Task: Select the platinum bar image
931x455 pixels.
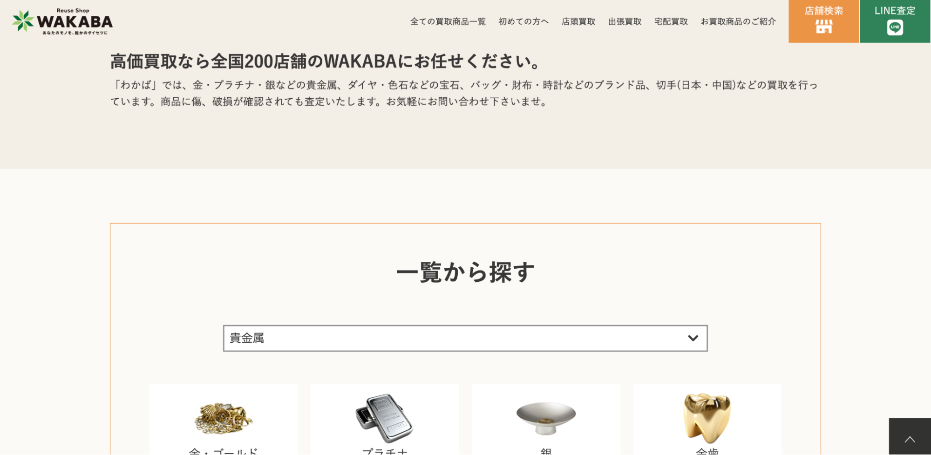Action: point(384,418)
